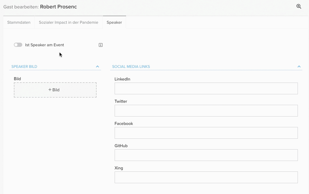The image size is (309, 194).
Task: Open the Sozialer Impact in der Pandemie tab
Action: [x=69, y=23]
